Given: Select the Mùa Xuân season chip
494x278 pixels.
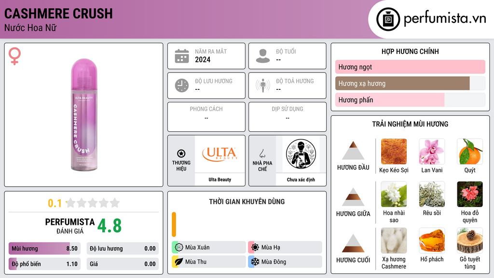Looking at the screenshot, I should pyautogui.click(x=209, y=248).
